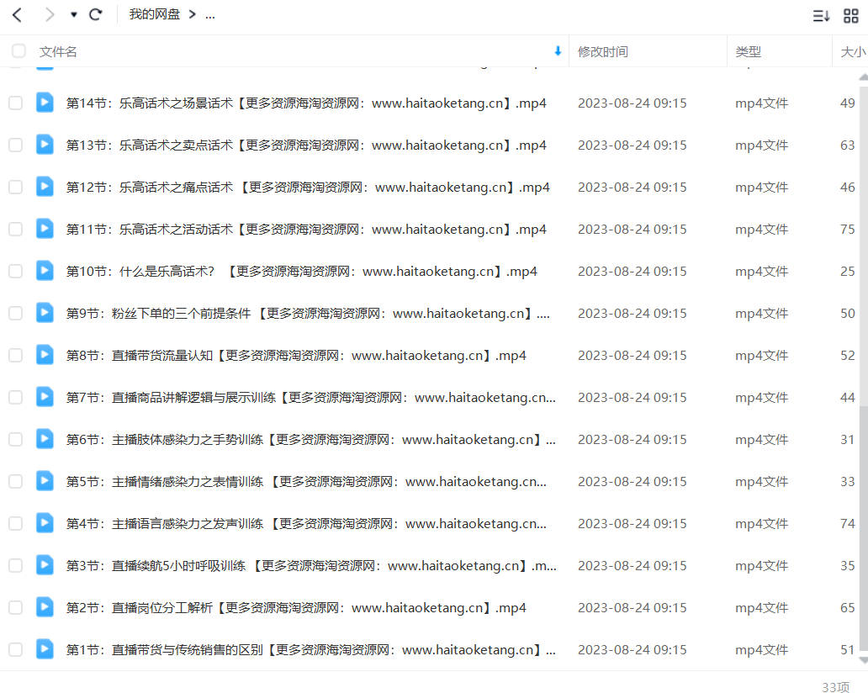
Task: Click the scrollbar down arrow
Action: click(864, 660)
